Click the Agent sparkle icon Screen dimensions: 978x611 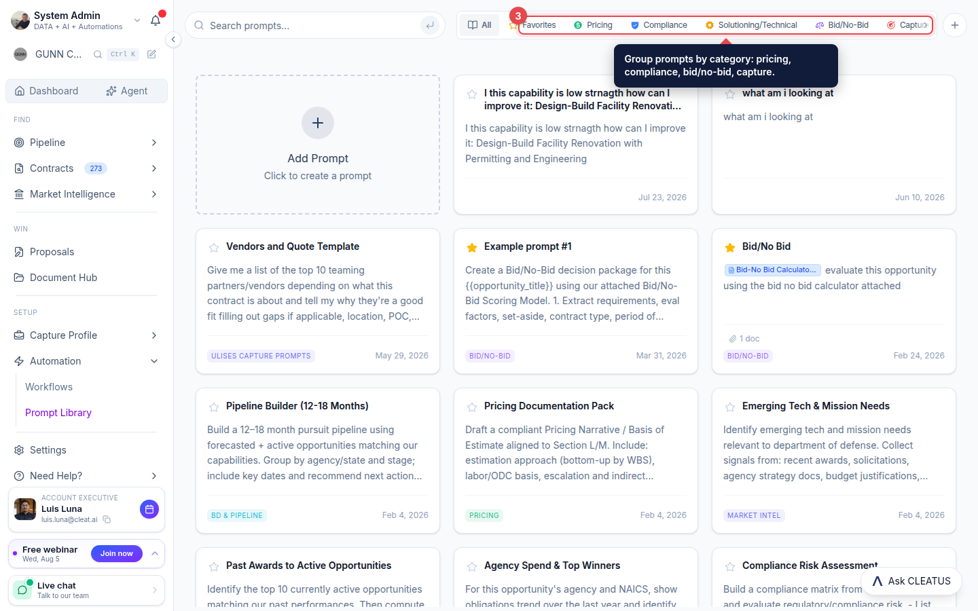point(111,91)
